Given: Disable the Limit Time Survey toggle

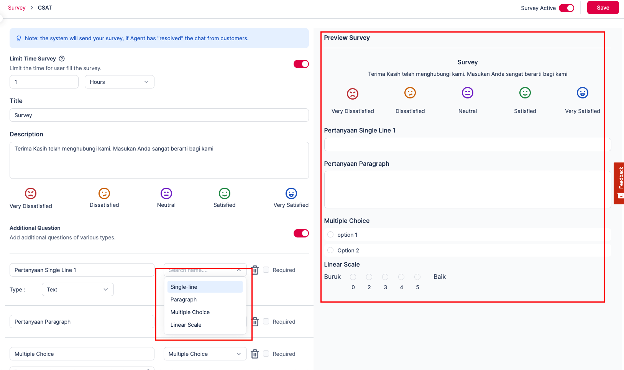Looking at the screenshot, I should coord(301,64).
